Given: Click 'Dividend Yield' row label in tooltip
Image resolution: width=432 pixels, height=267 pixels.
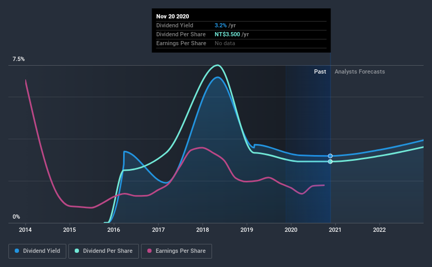Looking at the screenshot, I should [175, 25].
